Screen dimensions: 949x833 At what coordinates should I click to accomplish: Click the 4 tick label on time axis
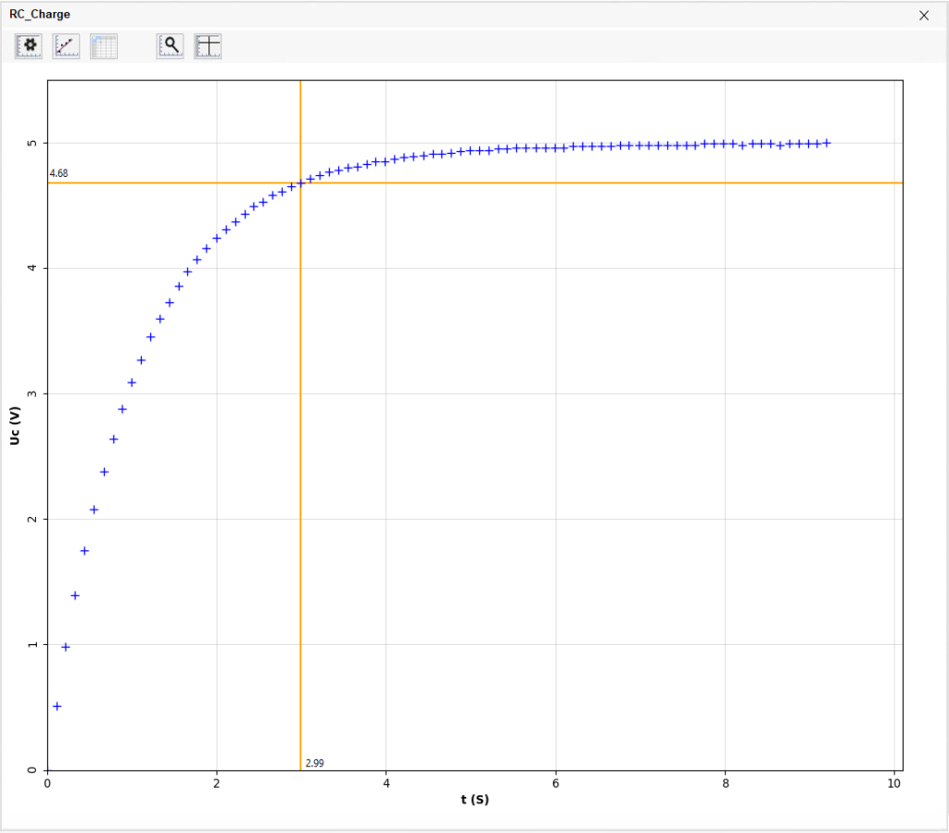pyautogui.click(x=386, y=783)
